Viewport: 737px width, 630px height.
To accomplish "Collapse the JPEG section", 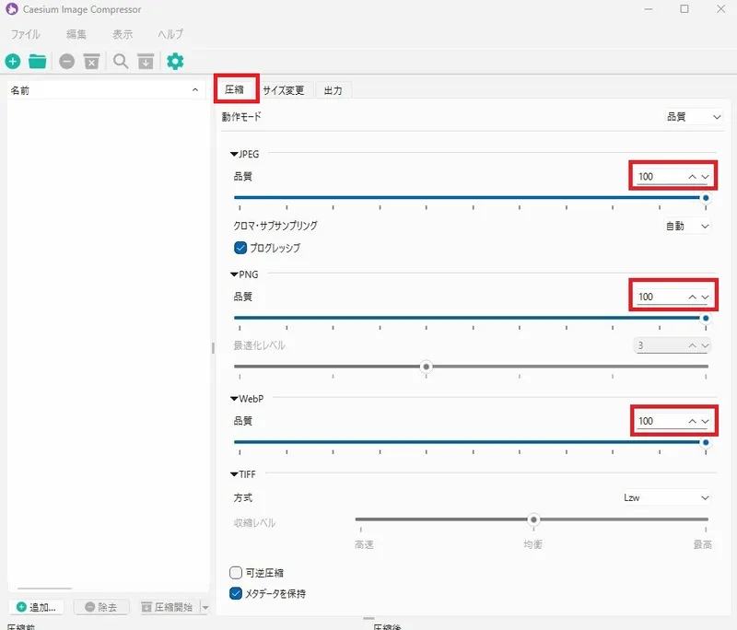I will click(234, 154).
